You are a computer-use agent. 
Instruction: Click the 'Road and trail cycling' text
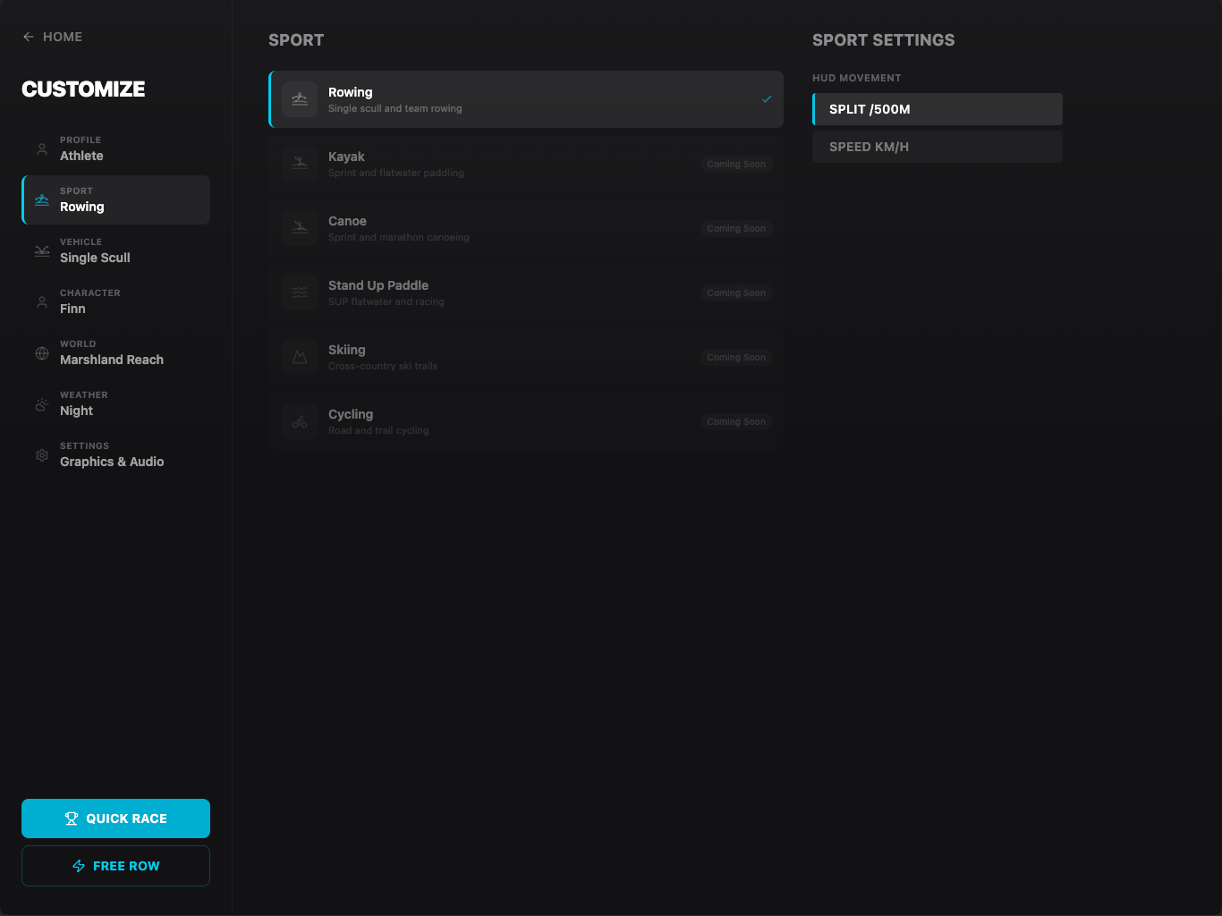[x=378, y=430]
